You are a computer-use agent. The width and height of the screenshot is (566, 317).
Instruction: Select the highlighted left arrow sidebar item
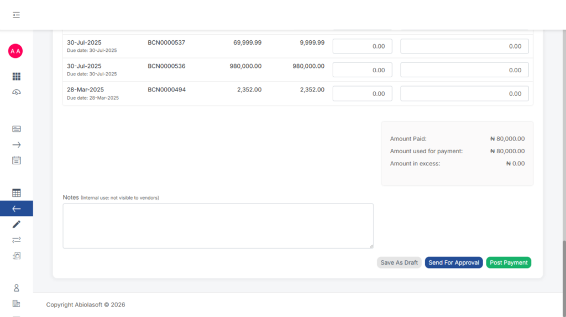[16, 208]
